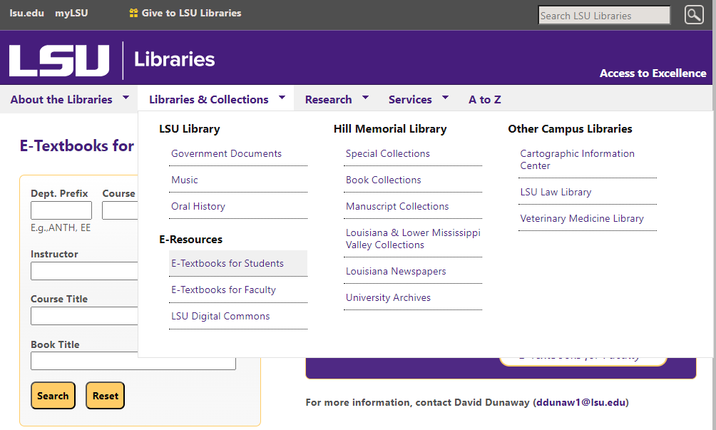716x430 pixels.
Task: Click the gift icon beside Give to LSU Libraries
Action: [x=133, y=14]
